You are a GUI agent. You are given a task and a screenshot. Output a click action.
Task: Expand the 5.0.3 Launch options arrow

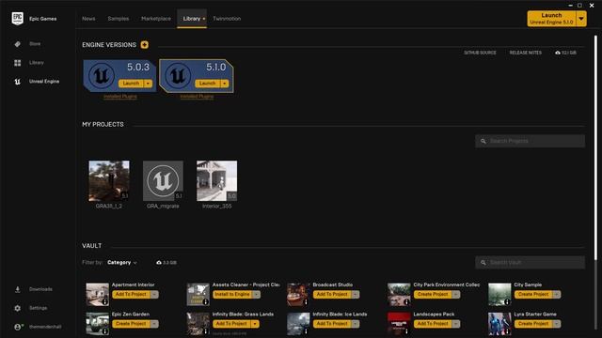click(x=148, y=84)
